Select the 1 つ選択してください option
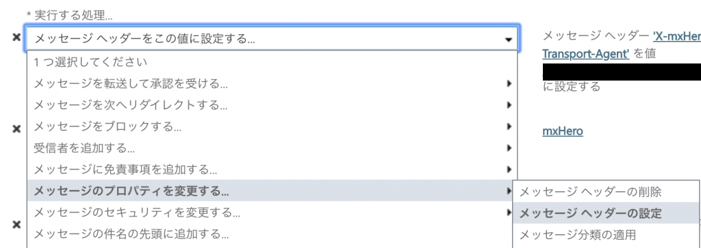 (x=272, y=62)
